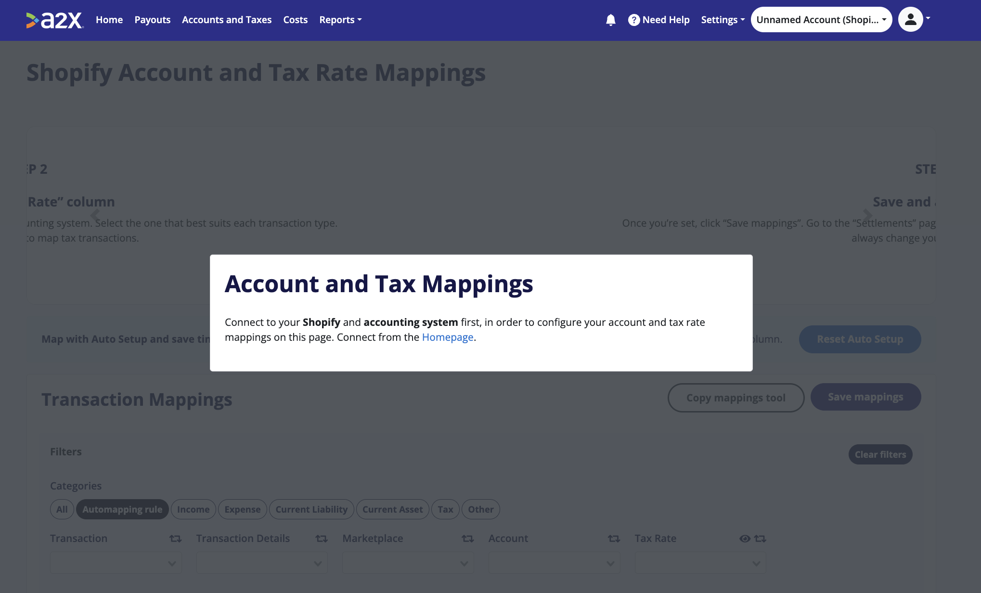
Task: Open the Settings dropdown menu
Action: pyautogui.click(x=723, y=20)
